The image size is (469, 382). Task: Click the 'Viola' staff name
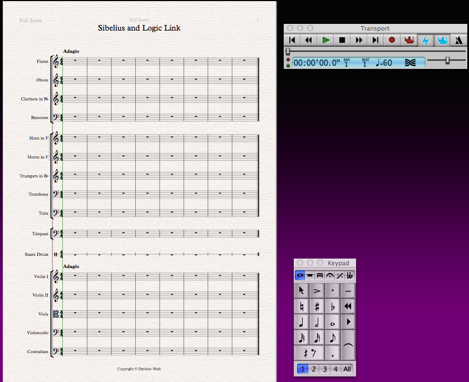coord(43,314)
